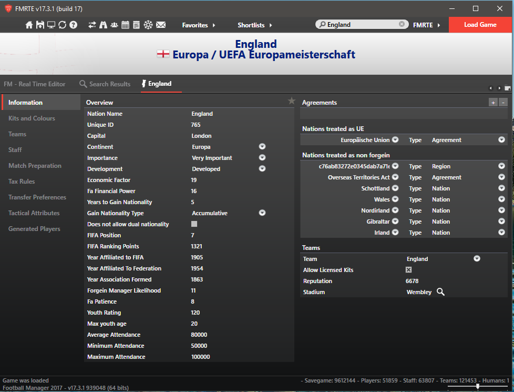This screenshot has width=514, height=392.
Task: Click the England search input field
Action: pyautogui.click(x=362, y=24)
